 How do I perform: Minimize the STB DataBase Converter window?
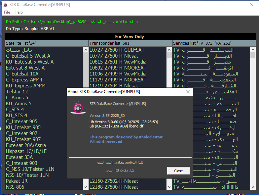(x=222, y=5)
